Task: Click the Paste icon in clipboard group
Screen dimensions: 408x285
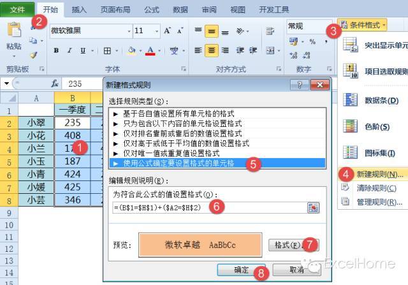Action: tap(13, 33)
